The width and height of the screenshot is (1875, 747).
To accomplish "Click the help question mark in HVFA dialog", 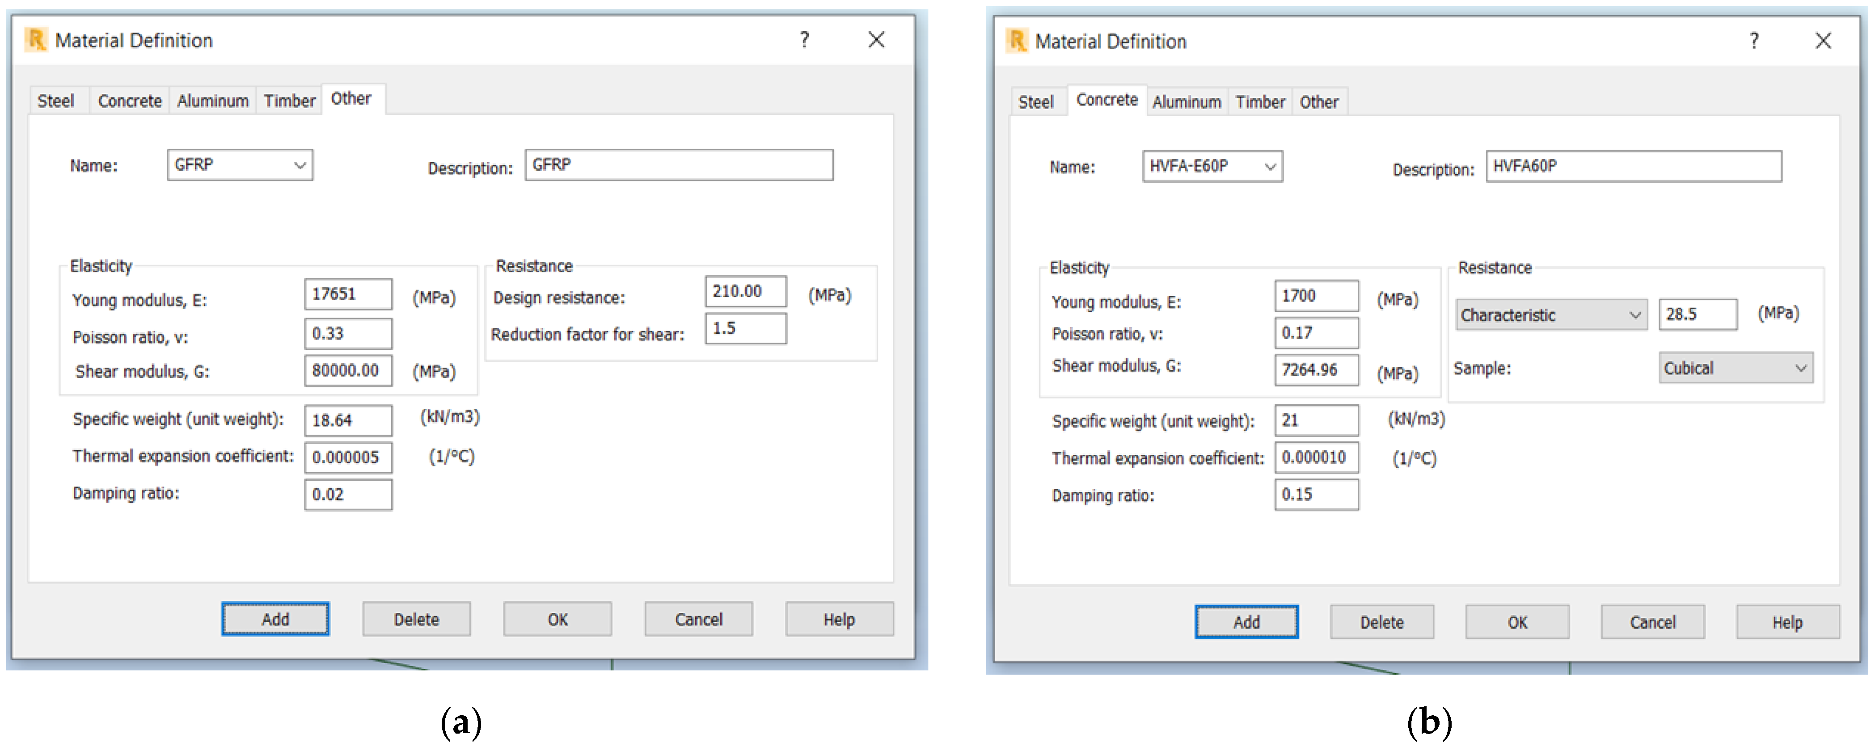I will (1754, 42).
